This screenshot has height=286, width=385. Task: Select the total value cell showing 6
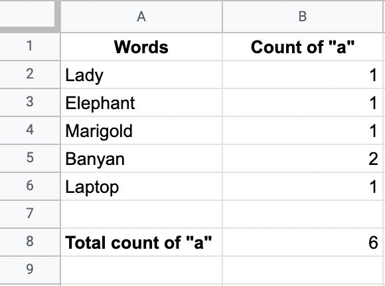pyautogui.click(x=303, y=241)
